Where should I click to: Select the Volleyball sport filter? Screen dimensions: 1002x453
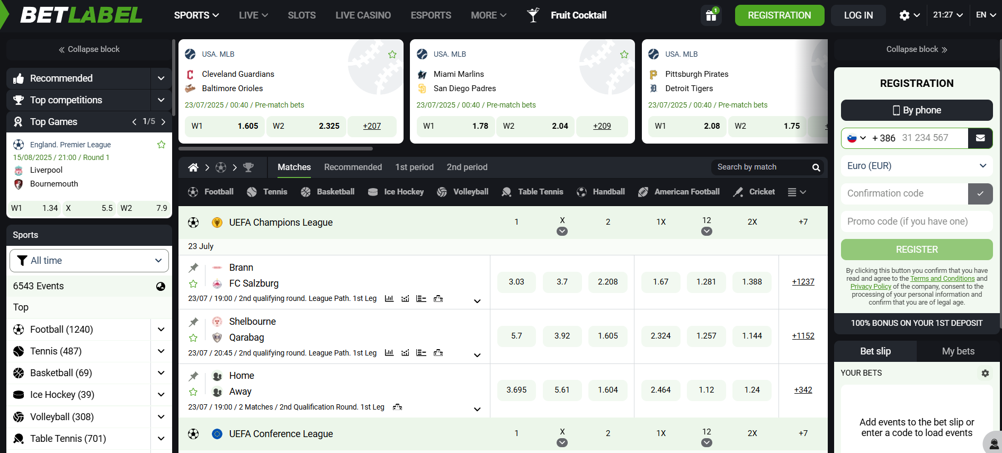[x=462, y=192]
